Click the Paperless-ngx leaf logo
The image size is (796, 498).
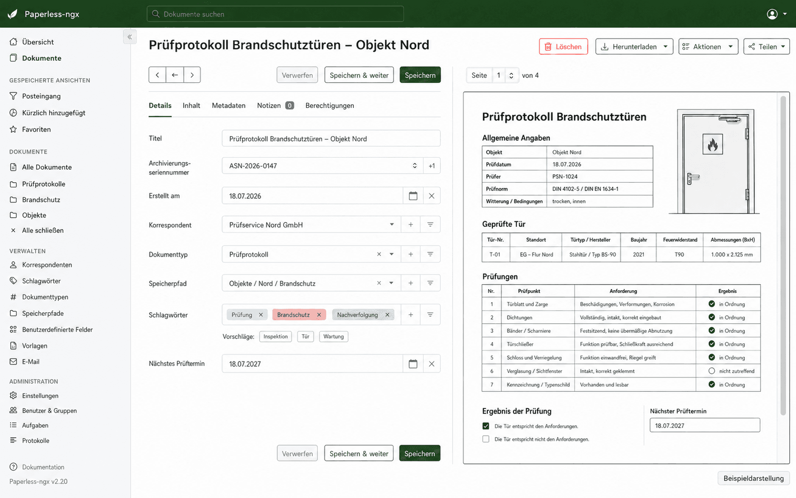click(13, 14)
